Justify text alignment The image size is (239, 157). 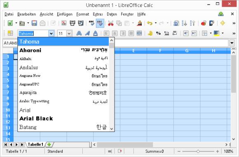click(x=131, y=33)
